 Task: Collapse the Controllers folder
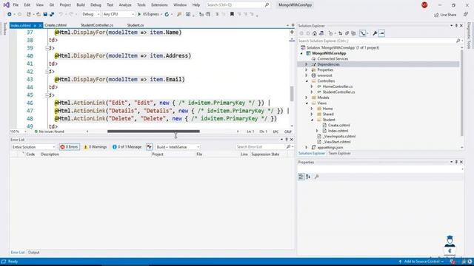coord(306,81)
